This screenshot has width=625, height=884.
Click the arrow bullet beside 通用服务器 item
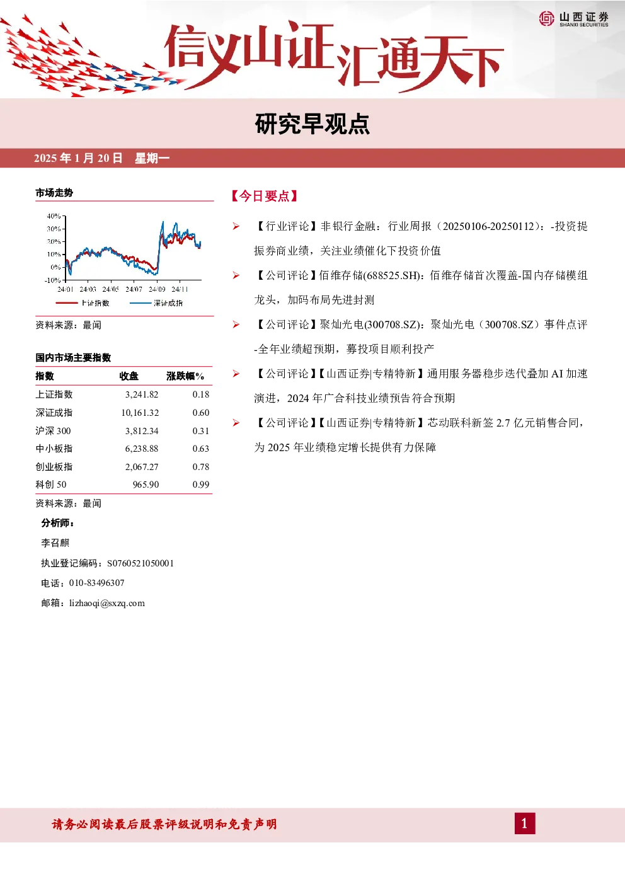tap(236, 374)
